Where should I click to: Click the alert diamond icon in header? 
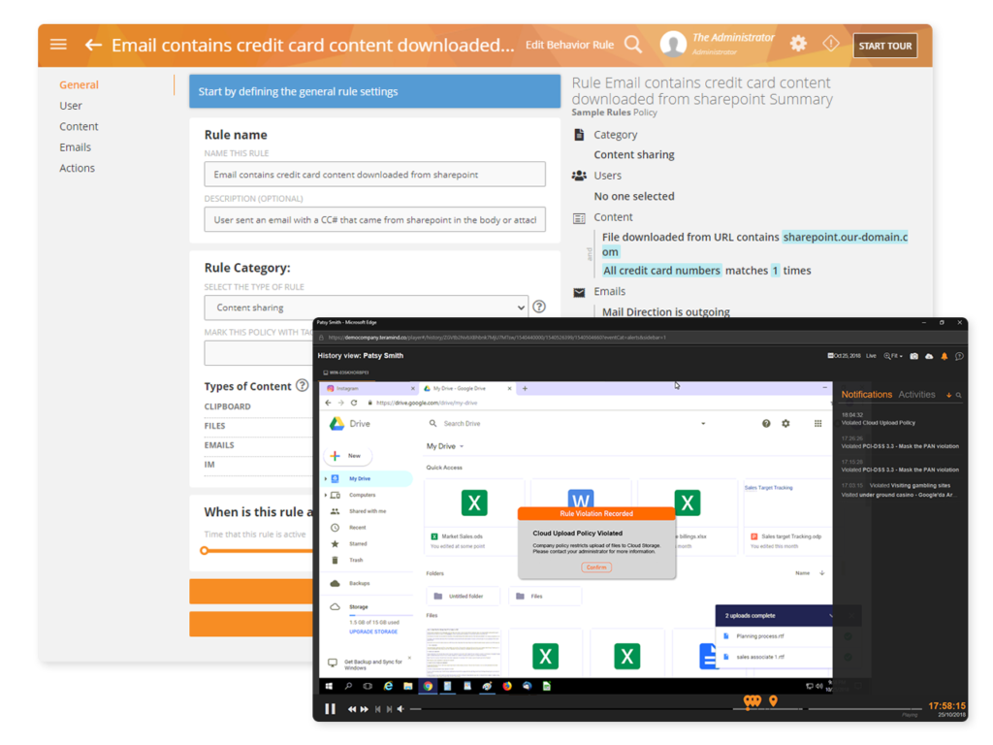(x=831, y=44)
